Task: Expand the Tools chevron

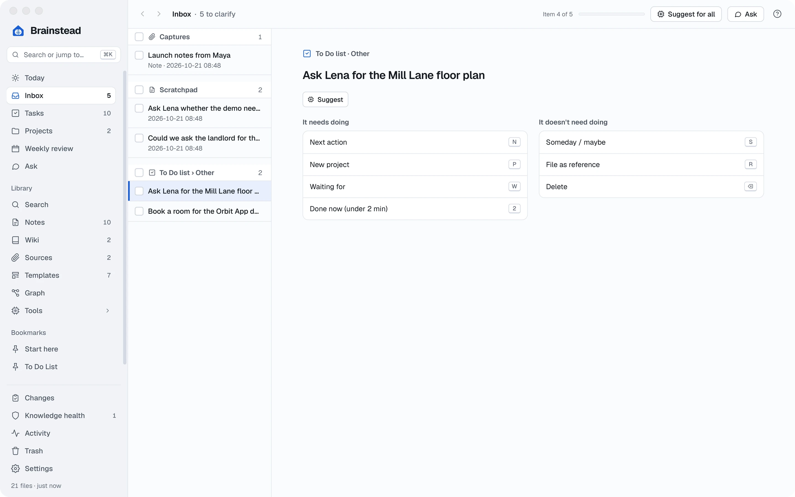Action: point(107,311)
